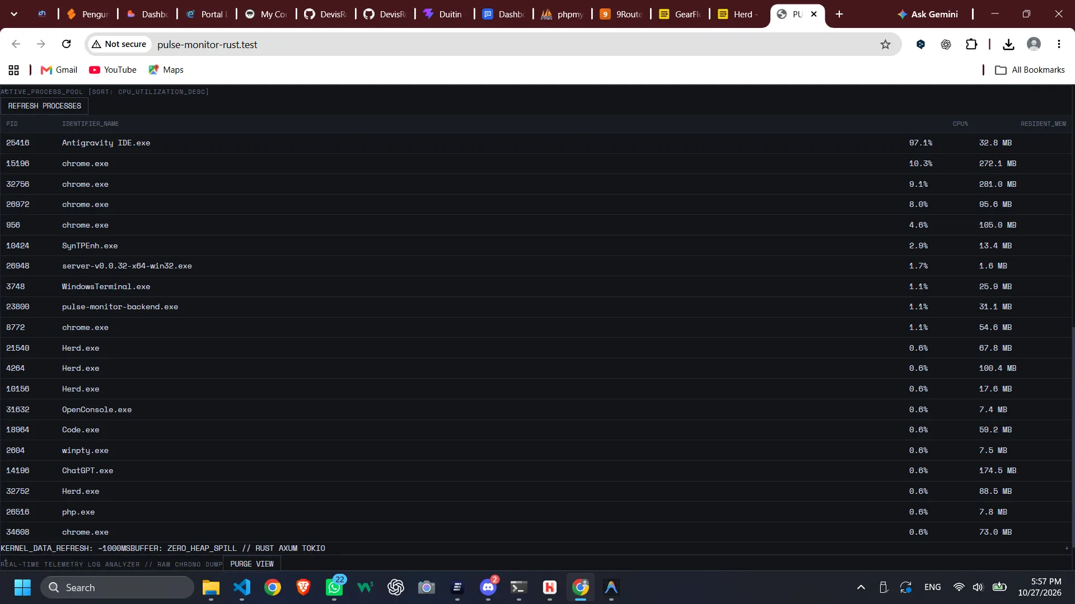
Task: Reload the page with browser refresh icon
Action: coord(66,44)
